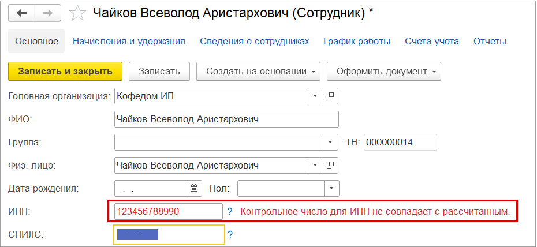The height and width of the screenshot is (247, 537).
Task: Open the calendar picker for Дата рождения
Action: (194, 189)
